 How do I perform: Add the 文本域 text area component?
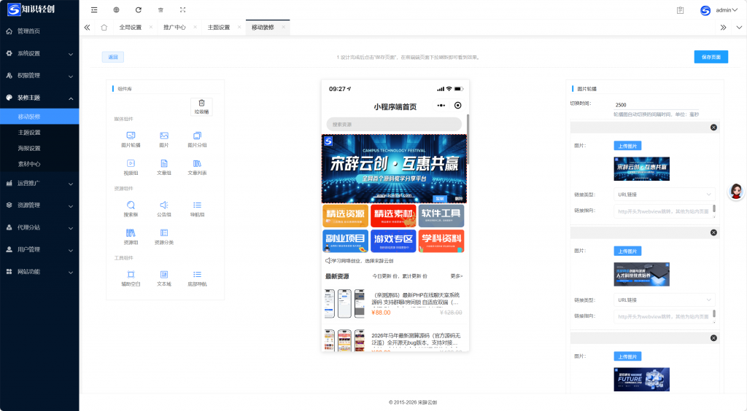click(164, 278)
